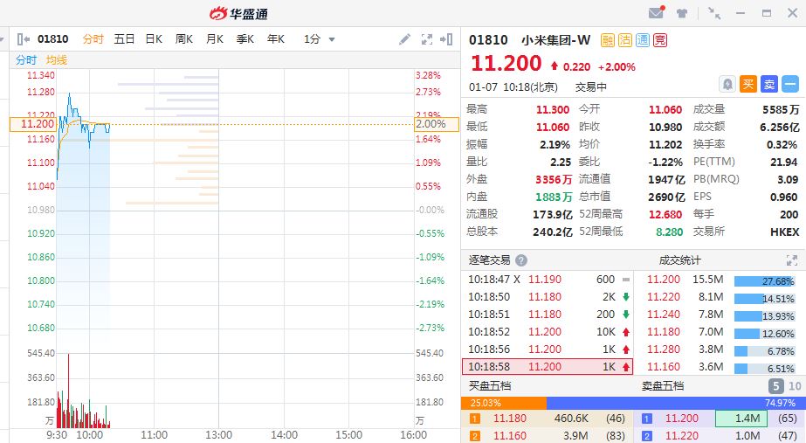
Task: Maximize the 华盛通 window
Action: pos(767,13)
